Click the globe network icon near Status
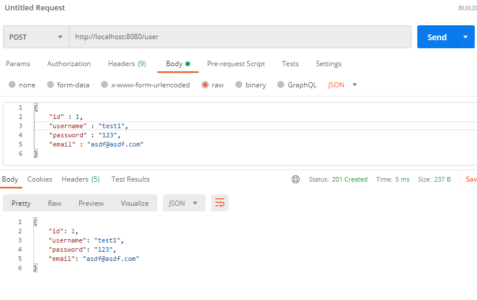Viewport: 477px width, 300px height. point(296,179)
